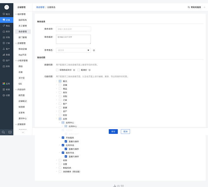
Task: Click help icon next to 配销价
Action: 89,70
